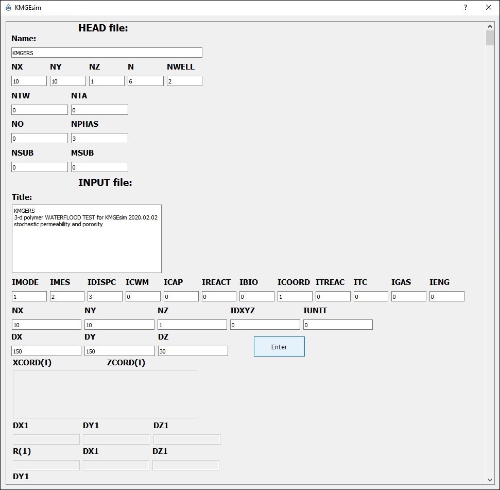Select the IDISPC field showing 3
Image resolution: width=500 pixels, height=490 pixels.
tap(105, 297)
